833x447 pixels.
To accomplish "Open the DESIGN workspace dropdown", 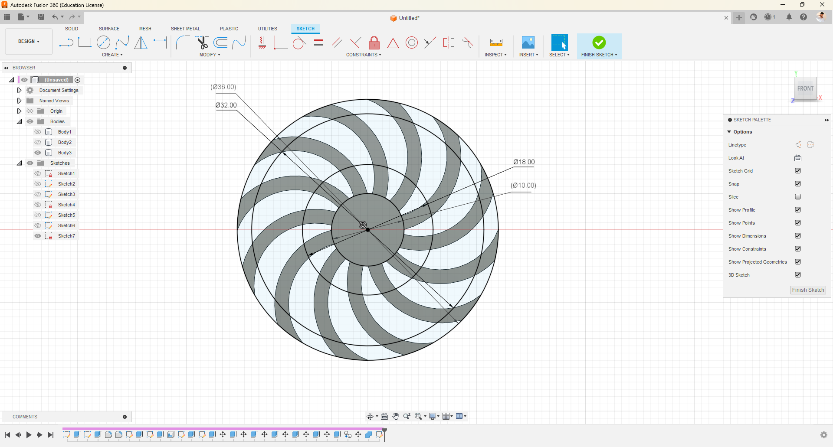I will 29,42.
